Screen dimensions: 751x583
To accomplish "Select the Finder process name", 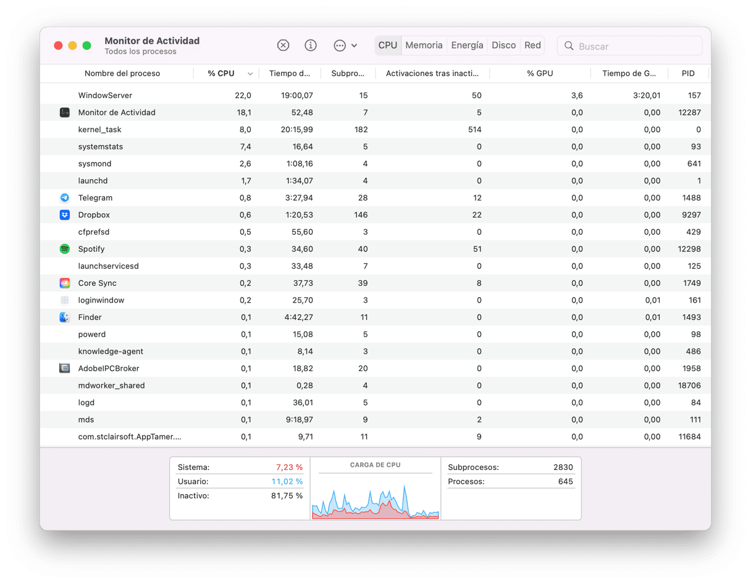I will 90,317.
